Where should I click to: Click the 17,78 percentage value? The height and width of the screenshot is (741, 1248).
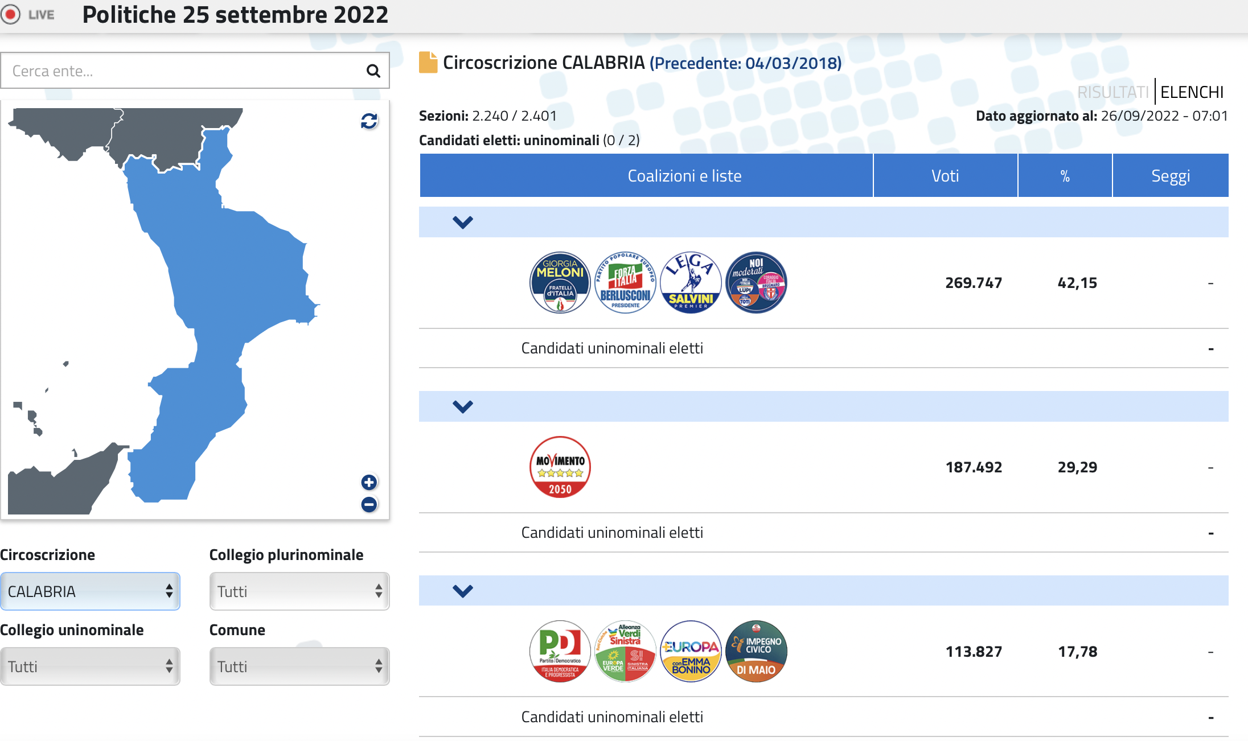(1077, 652)
